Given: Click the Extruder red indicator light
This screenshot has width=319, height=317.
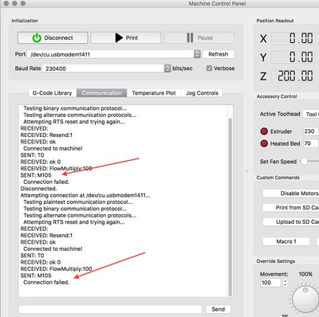Looking at the screenshot, I should 264,131.
